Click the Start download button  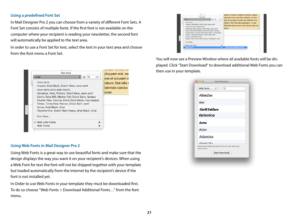point(221,153)
